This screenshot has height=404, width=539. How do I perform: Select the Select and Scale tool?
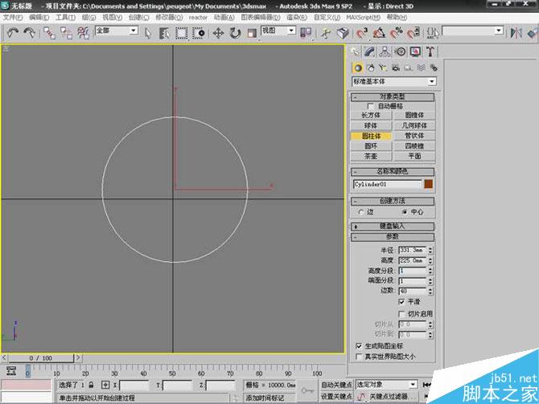click(252, 33)
